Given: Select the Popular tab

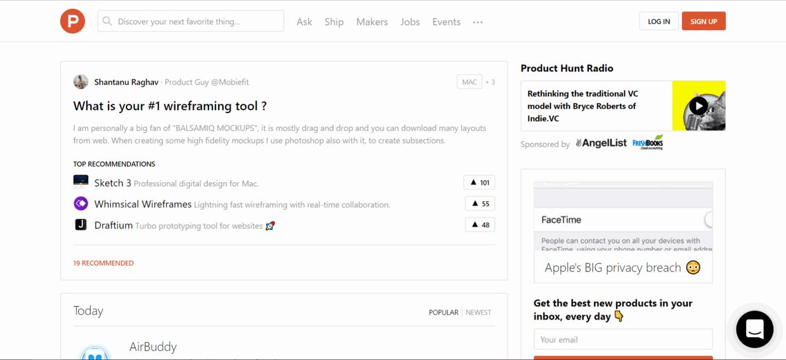Looking at the screenshot, I should point(443,313).
